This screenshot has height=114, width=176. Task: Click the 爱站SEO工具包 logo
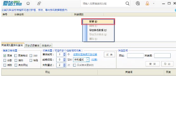point(12,3)
